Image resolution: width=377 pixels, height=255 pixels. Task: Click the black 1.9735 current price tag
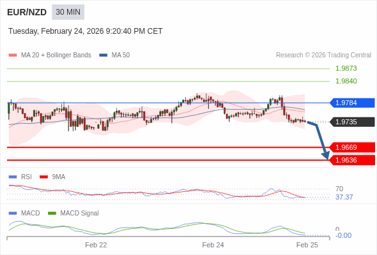click(352, 122)
